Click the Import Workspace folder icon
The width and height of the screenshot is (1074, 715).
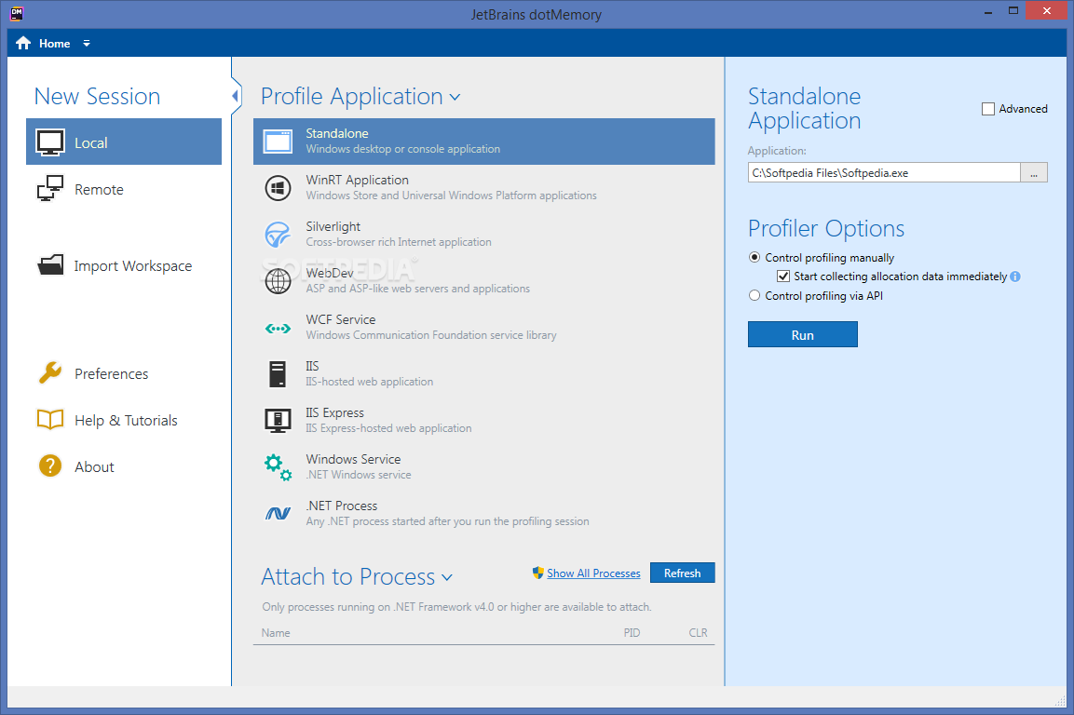(x=50, y=265)
